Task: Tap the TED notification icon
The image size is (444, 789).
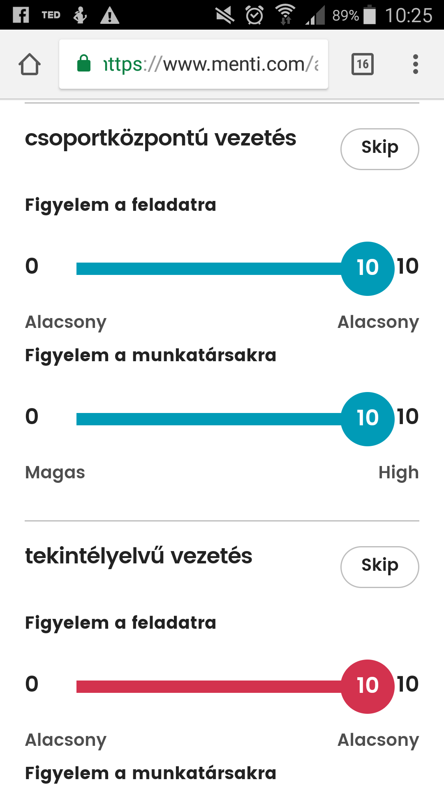Action: (x=51, y=15)
